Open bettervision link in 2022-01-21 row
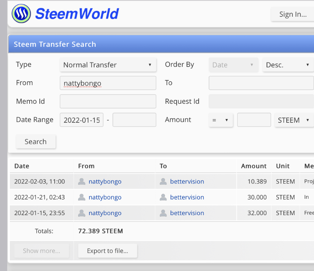 click(x=187, y=197)
